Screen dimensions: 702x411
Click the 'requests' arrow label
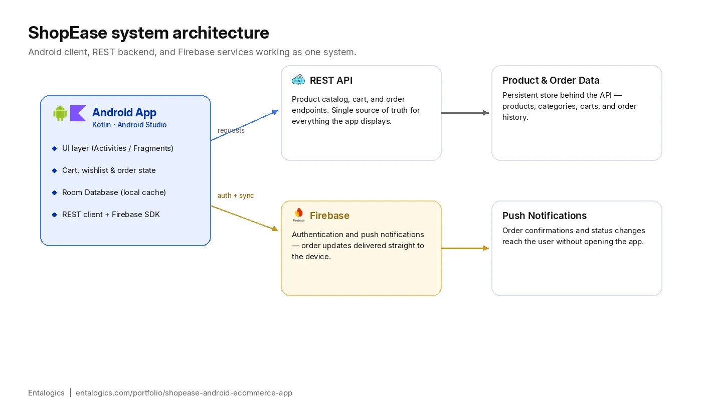coord(231,130)
